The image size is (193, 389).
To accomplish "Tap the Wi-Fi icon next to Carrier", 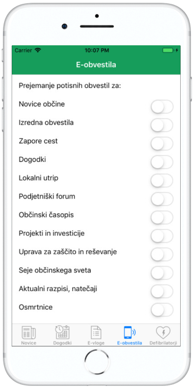I will (x=38, y=50).
